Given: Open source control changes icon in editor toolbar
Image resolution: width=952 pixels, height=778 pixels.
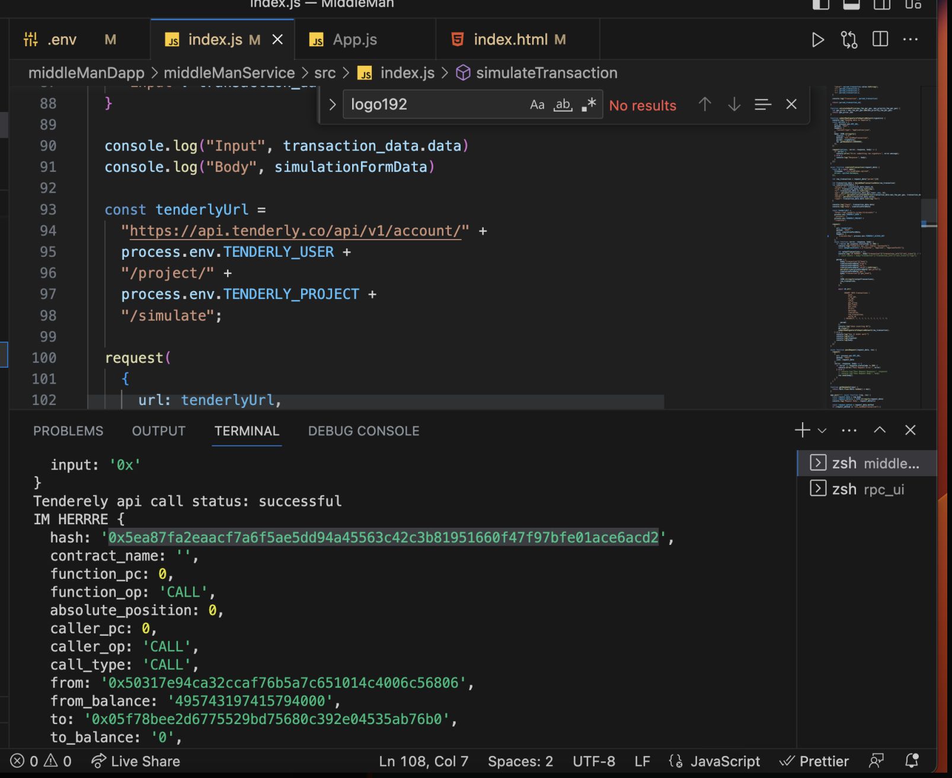Looking at the screenshot, I should tap(849, 40).
